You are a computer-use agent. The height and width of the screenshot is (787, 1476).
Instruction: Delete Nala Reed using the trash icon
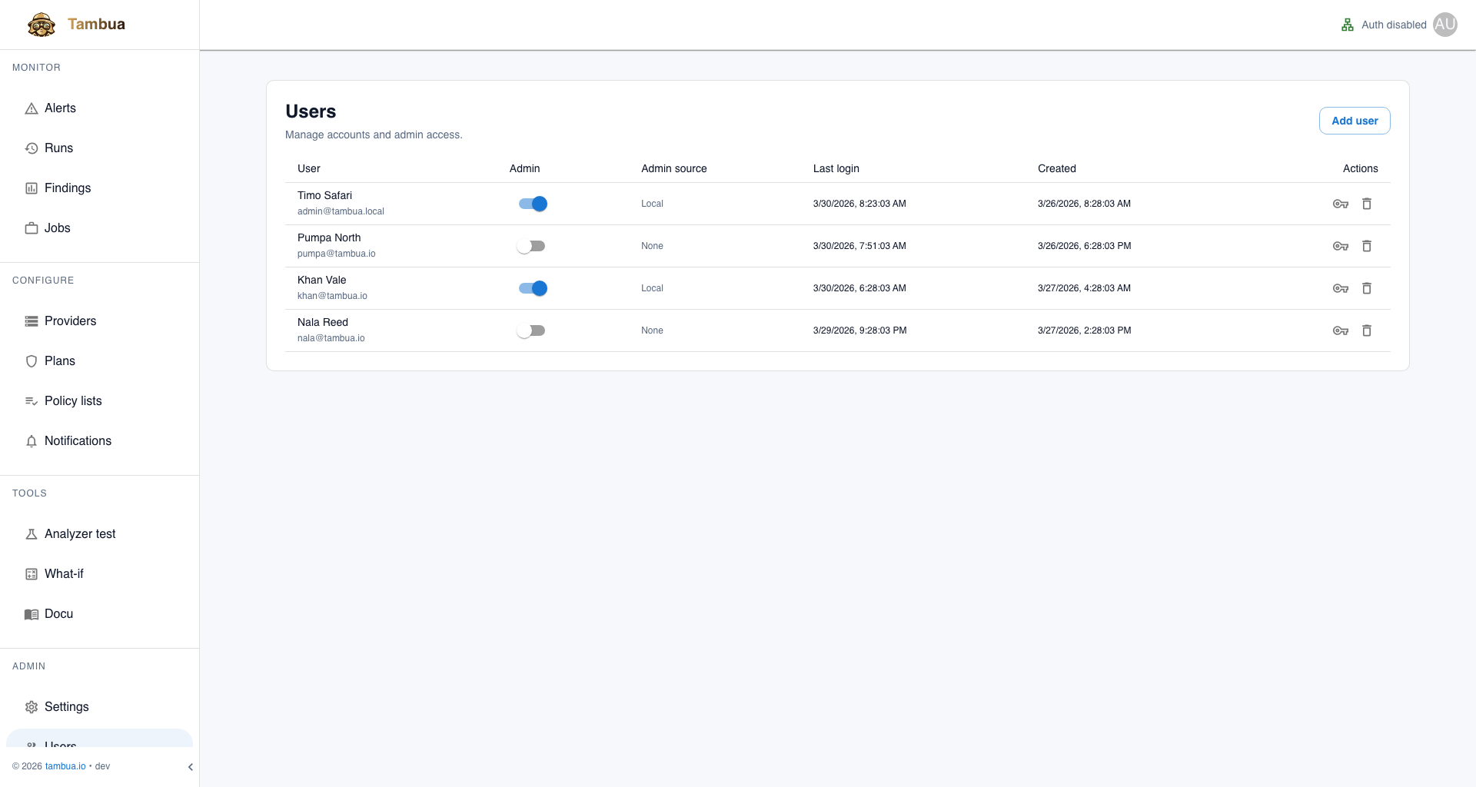(1367, 330)
